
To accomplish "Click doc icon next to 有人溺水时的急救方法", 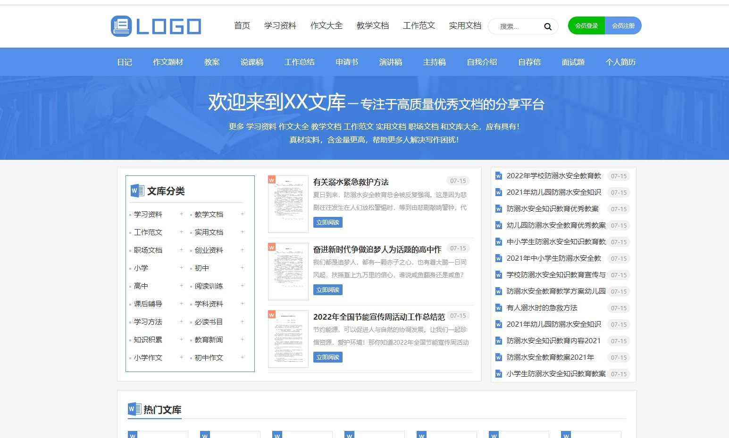I will coord(498,308).
